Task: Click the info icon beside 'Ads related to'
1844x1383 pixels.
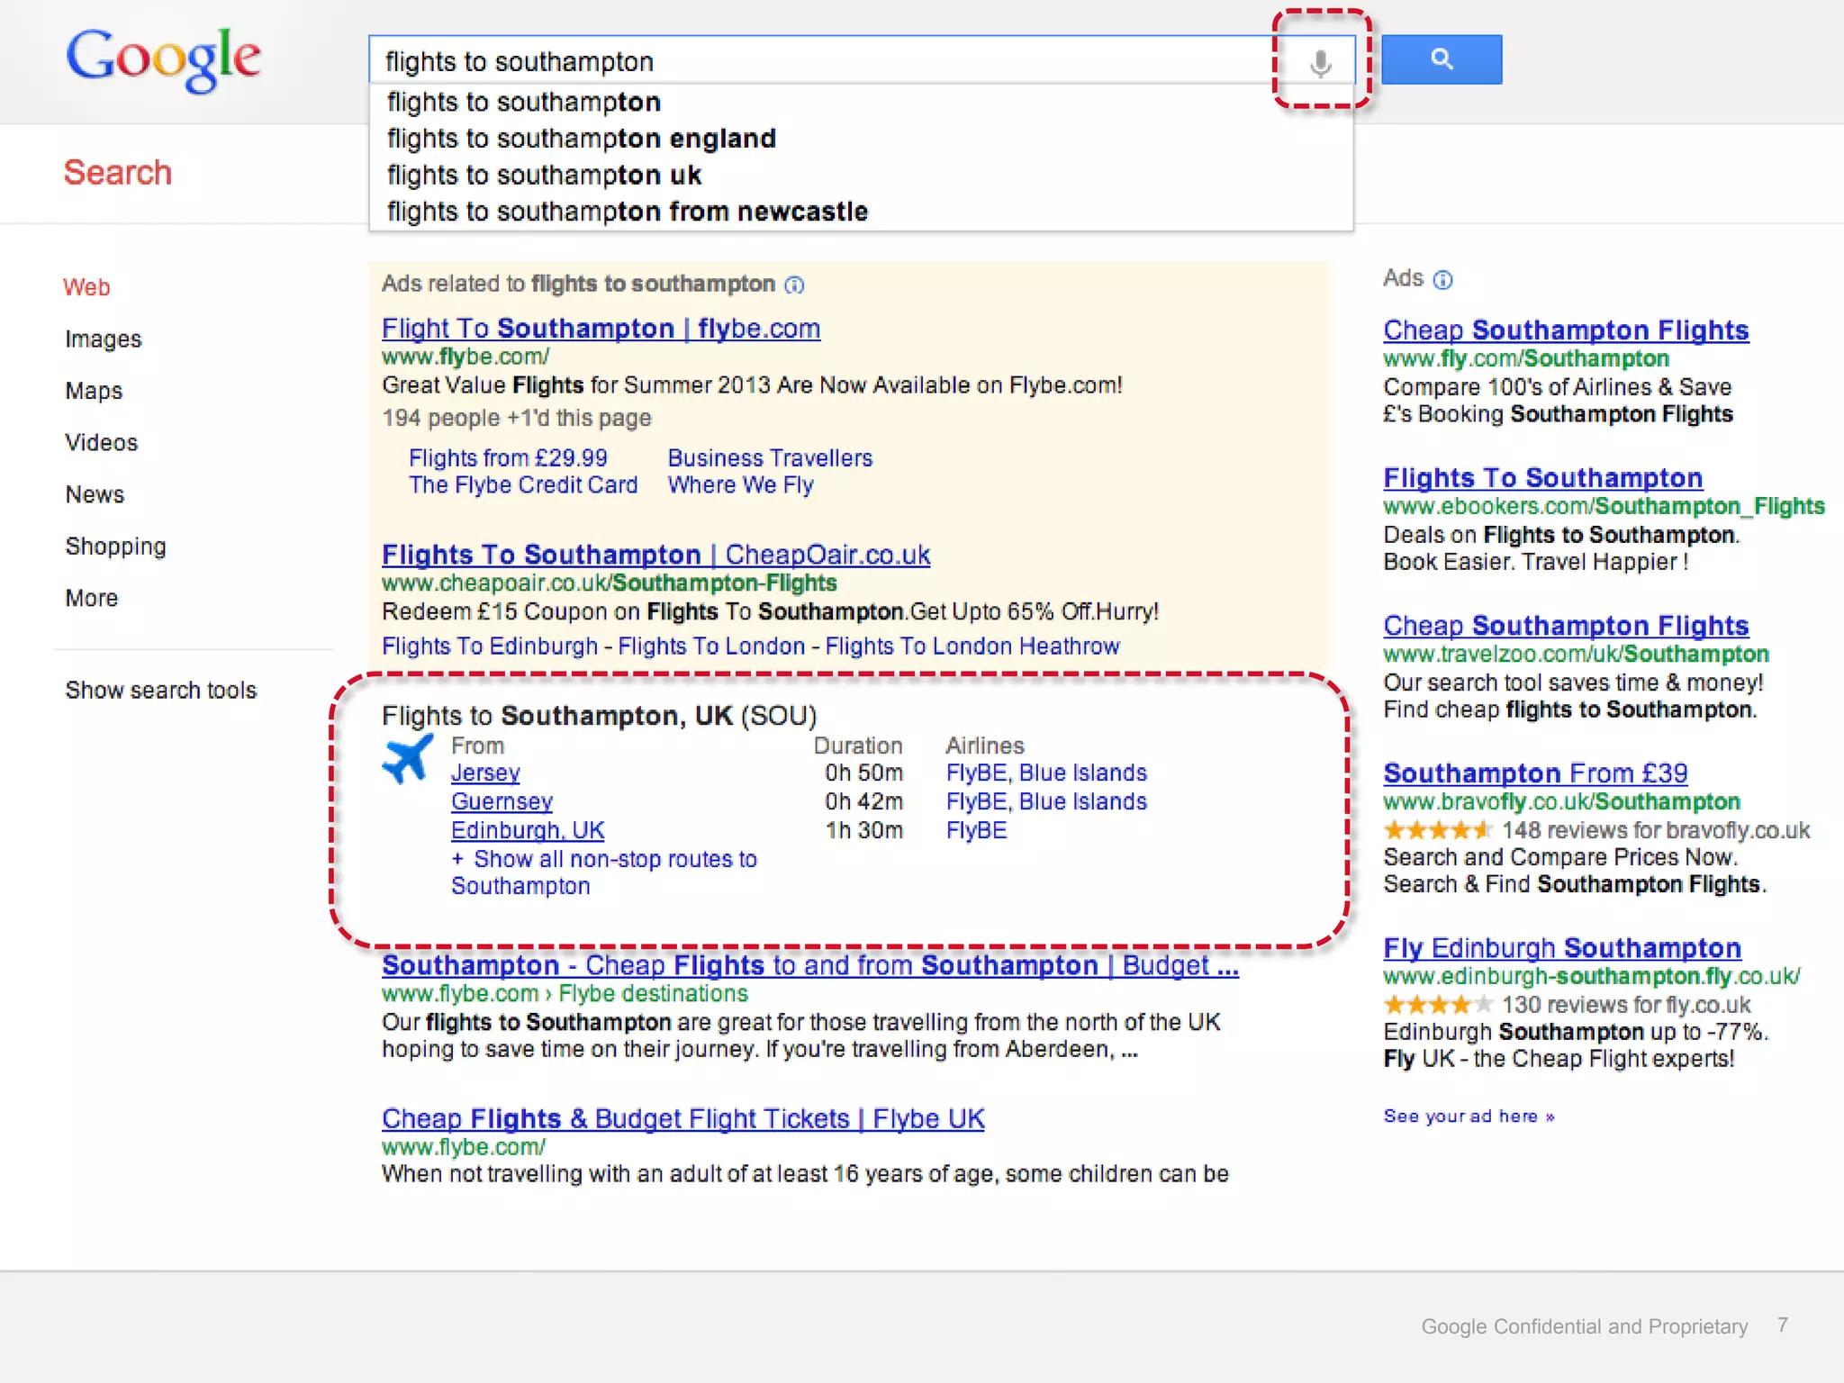Action: coord(794,285)
